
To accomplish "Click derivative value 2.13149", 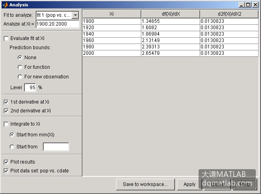I will tap(171, 40).
